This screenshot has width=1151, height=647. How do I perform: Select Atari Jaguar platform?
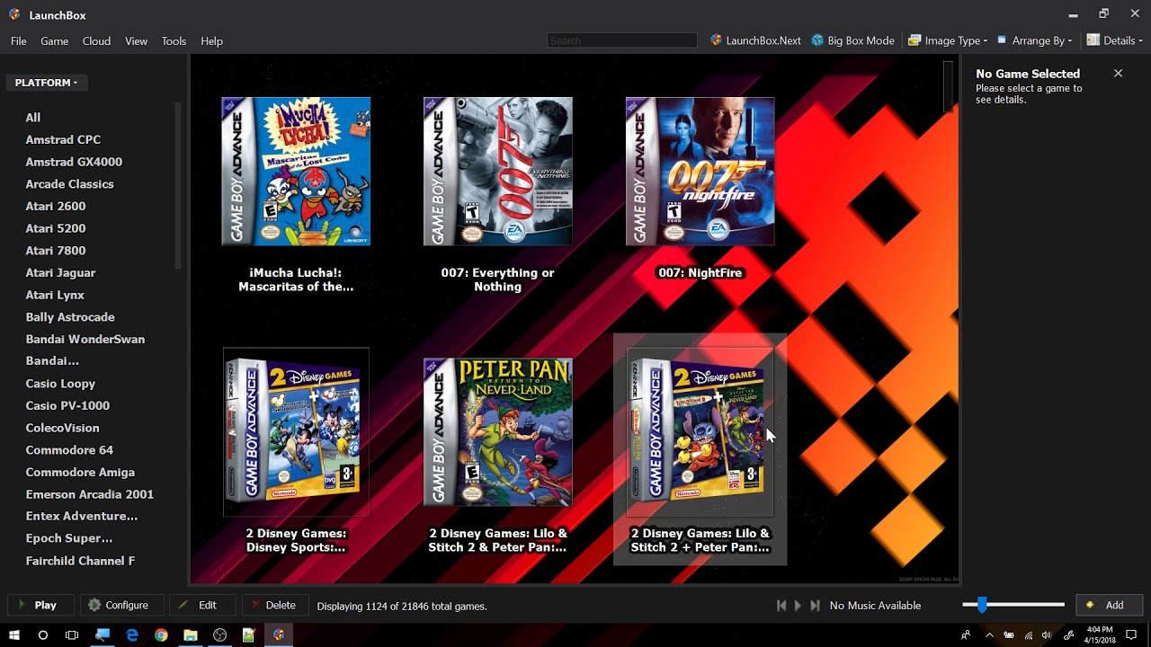60,272
